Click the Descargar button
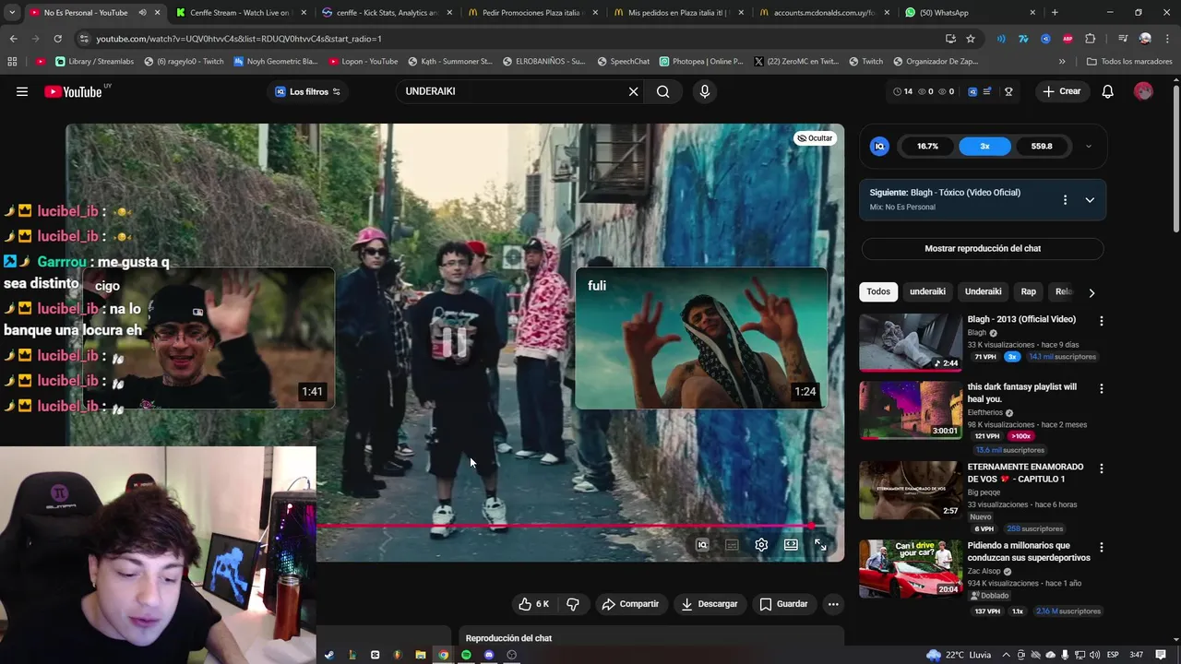 pos(709,604)
